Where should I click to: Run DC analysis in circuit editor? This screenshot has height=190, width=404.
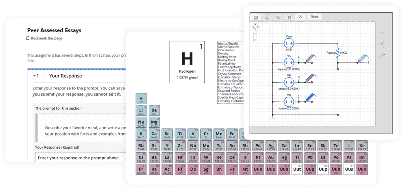pos(300,17)
